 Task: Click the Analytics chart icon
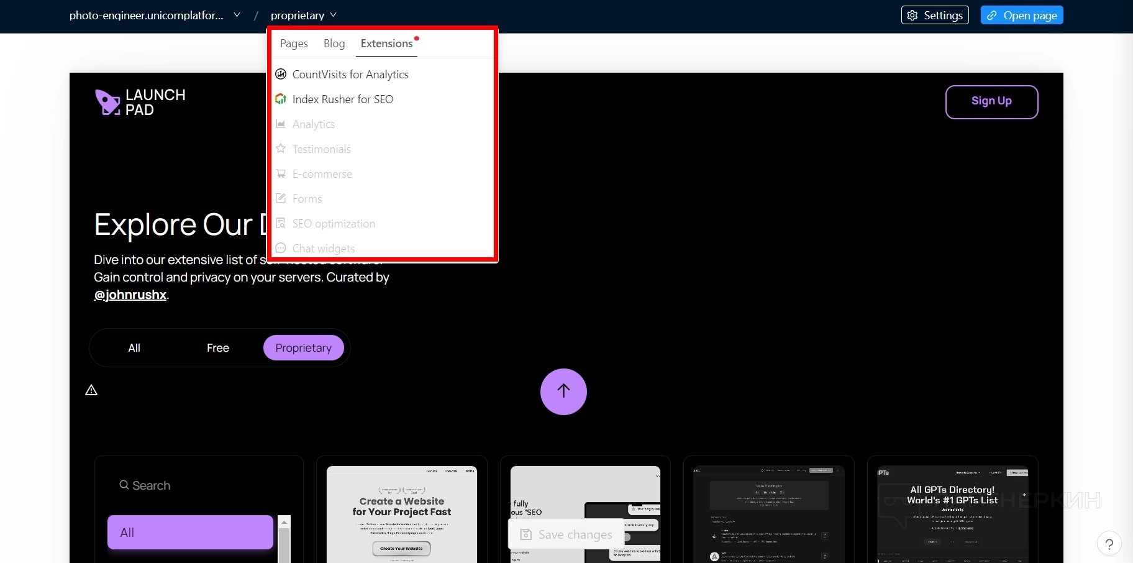pyautogui.click(x=281, y=124)
